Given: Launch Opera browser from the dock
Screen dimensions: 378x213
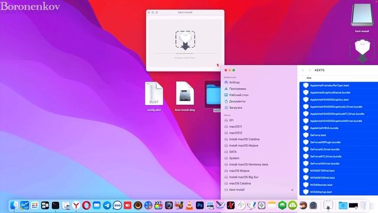Looking at the screenshot, I should pos(86,205).
